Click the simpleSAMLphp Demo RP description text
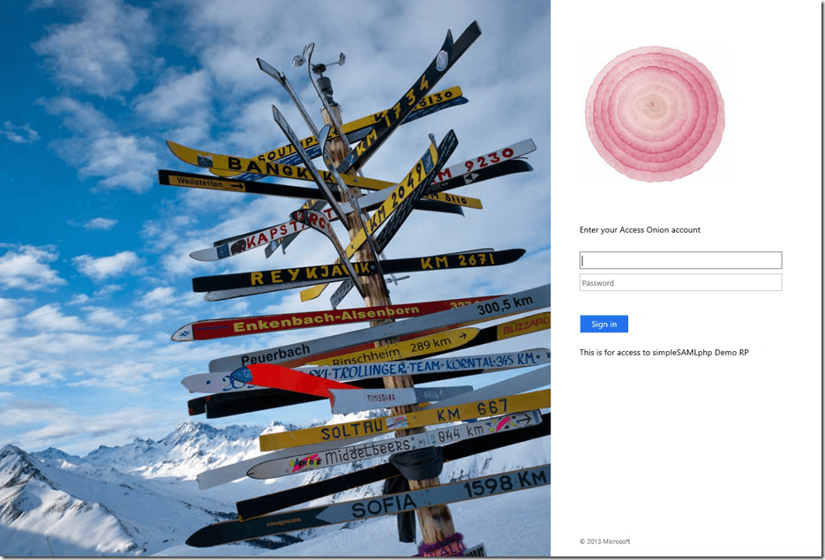This screenshot has height=560, width=825. tap(664, 352)
